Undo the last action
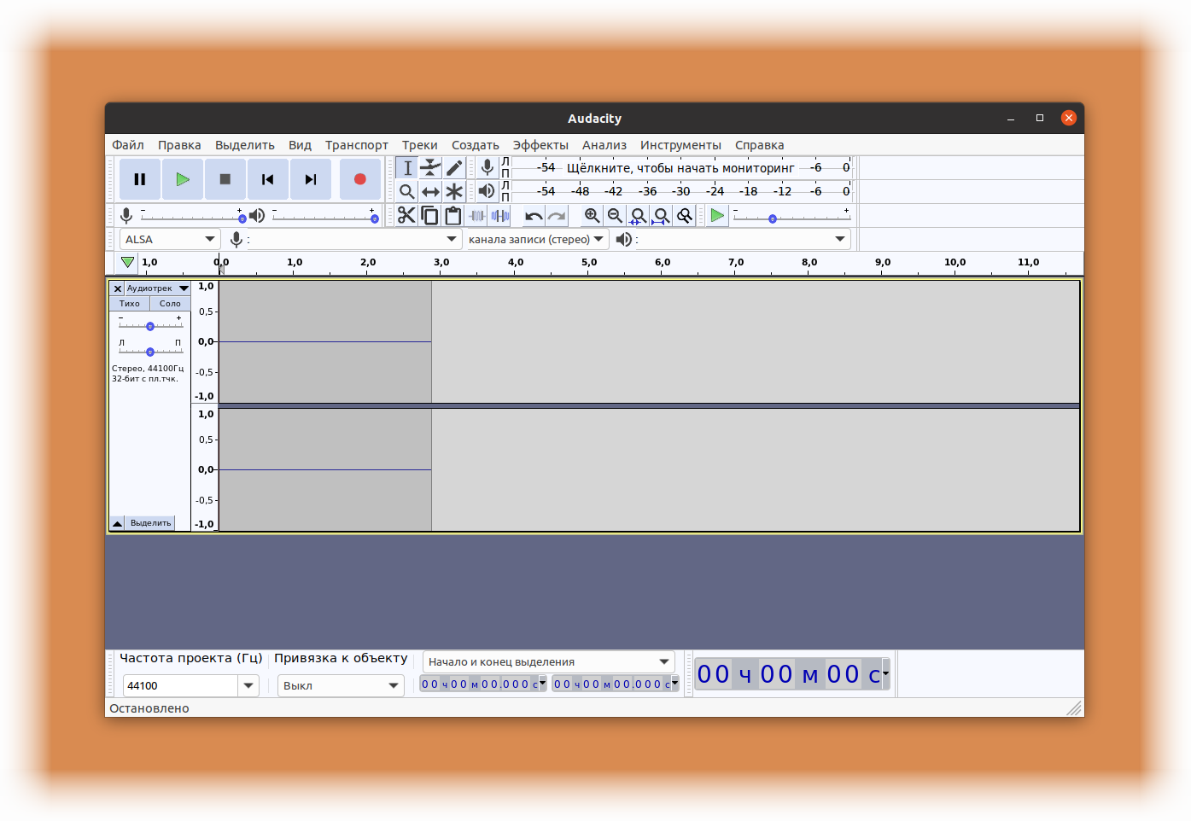 (x=534, y=216)
